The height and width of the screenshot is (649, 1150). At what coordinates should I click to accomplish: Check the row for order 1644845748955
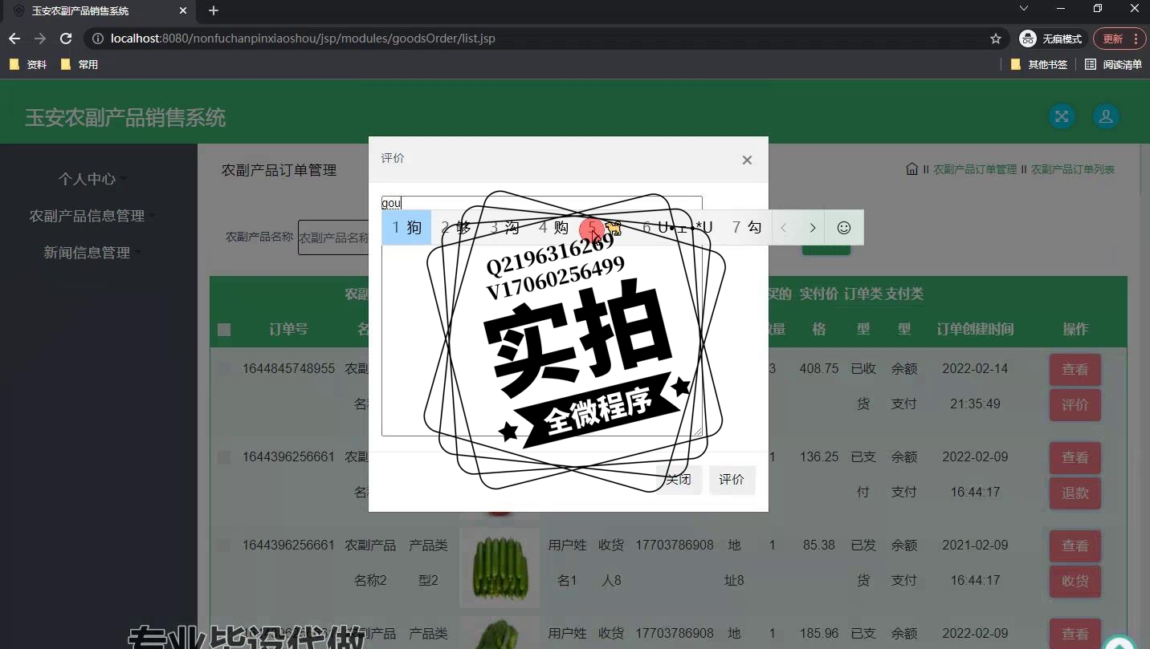click(x=224, y=369)
